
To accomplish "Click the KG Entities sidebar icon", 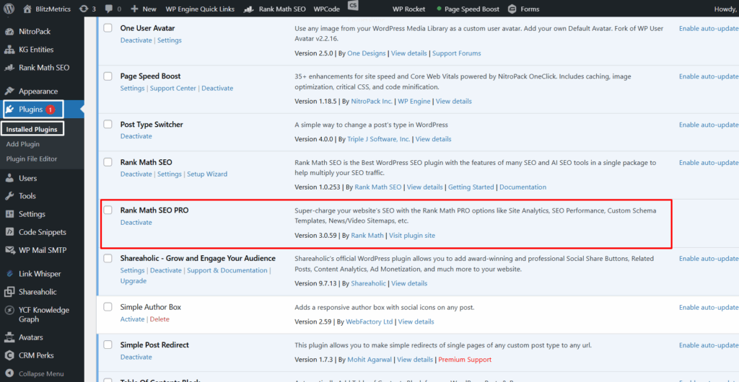I will tap(9, 50).
